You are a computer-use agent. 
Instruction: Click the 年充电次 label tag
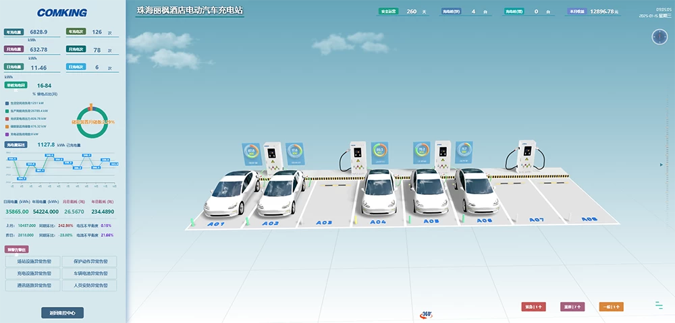coord(76,32)
